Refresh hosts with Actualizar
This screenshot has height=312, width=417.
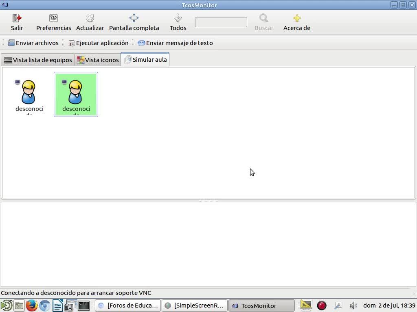(x=90, y=22)
